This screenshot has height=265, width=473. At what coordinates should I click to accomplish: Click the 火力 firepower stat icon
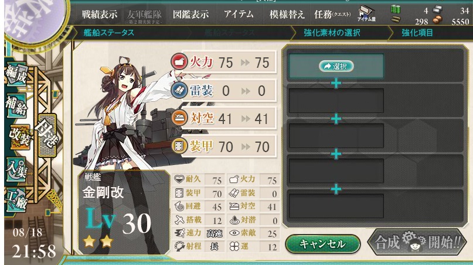click(179, 61)
